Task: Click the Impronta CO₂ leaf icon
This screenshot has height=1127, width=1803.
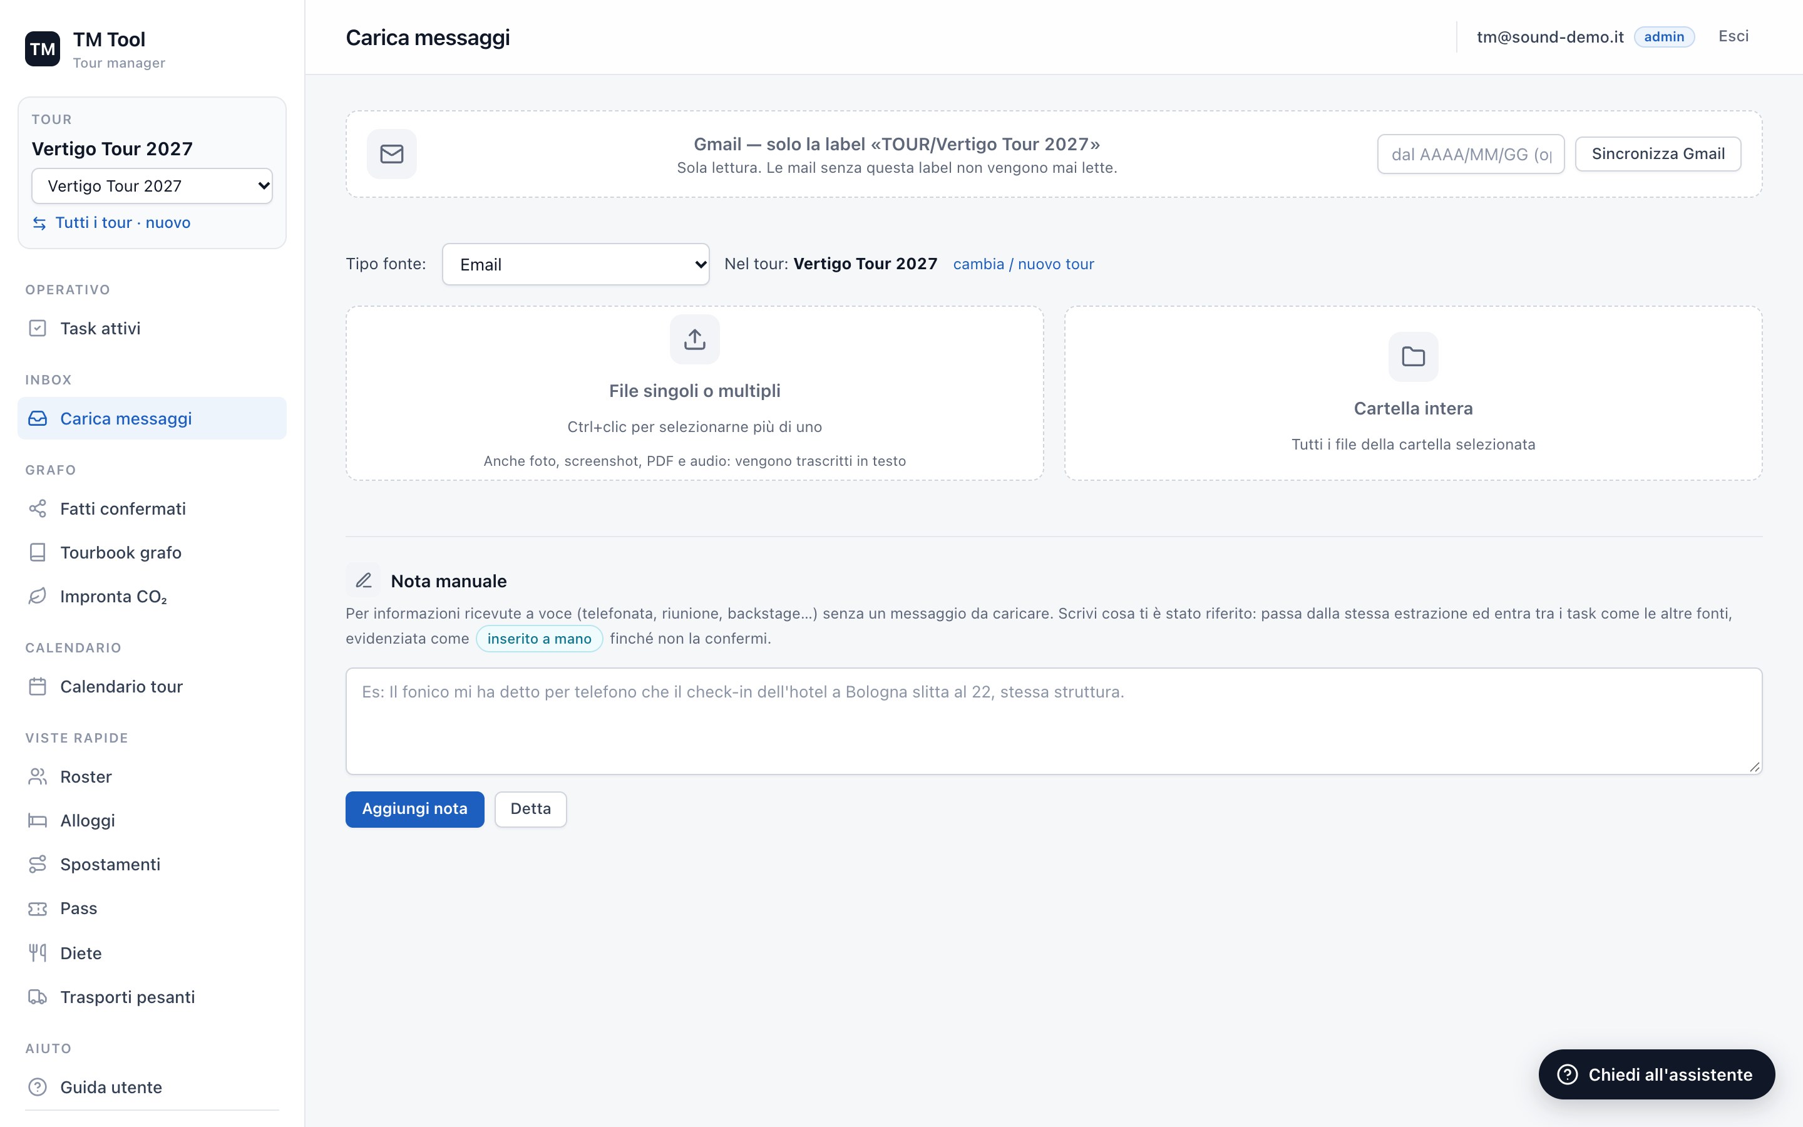Action: point(38,596)
